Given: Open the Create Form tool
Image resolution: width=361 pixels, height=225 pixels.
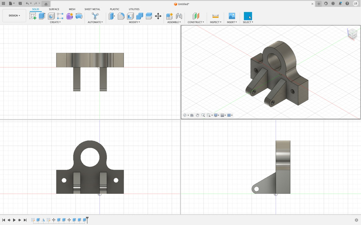Looking at the screenshot, I should [69, 16].
